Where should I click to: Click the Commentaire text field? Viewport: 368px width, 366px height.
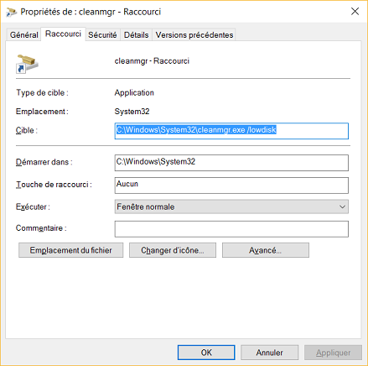(x=231, y=229)
